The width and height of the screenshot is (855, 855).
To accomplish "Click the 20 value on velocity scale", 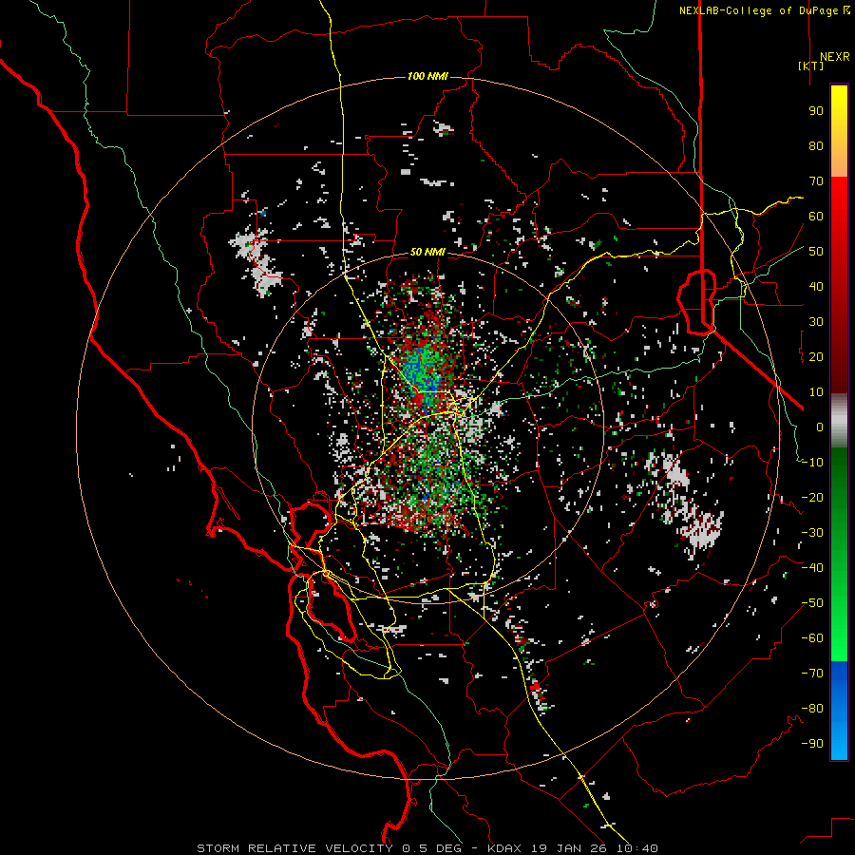I will (816, 356).
